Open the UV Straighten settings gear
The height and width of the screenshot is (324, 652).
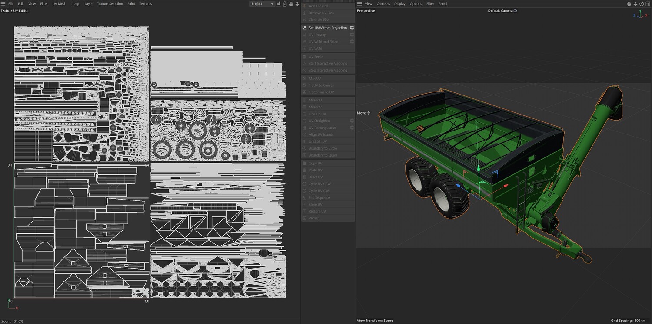(x=352, y=121)
